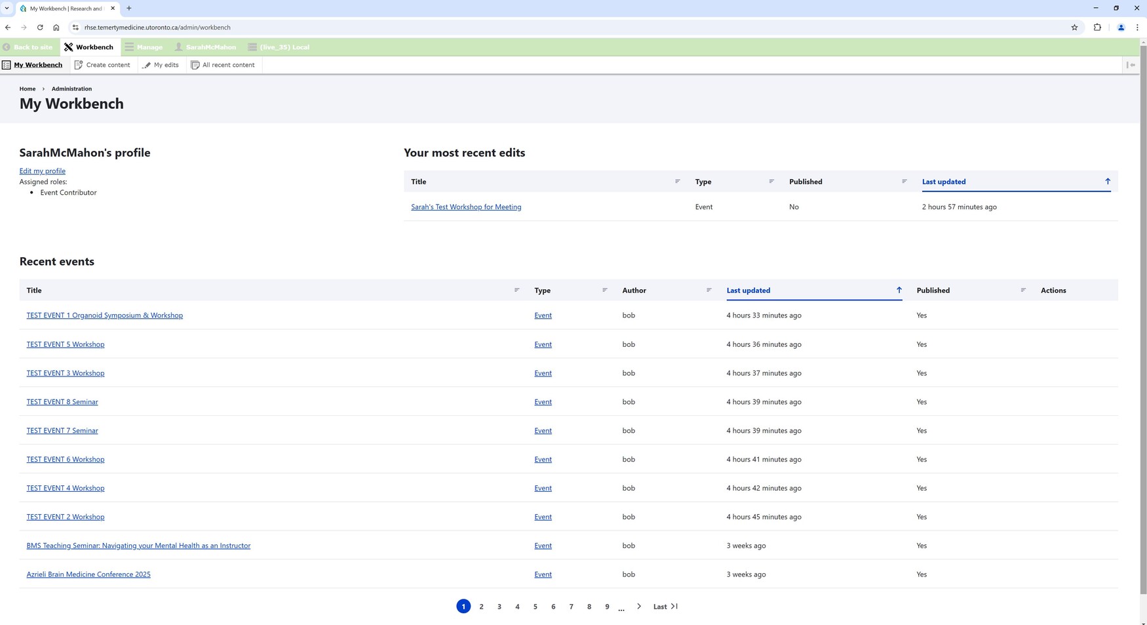Image resolution: width=1147 pixels, height=625 pixels.
Task: Reload the page
Action: 40,28
